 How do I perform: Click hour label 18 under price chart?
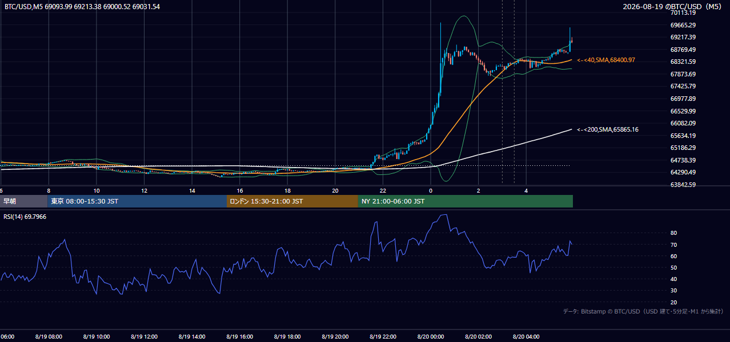tap(287, 190)
